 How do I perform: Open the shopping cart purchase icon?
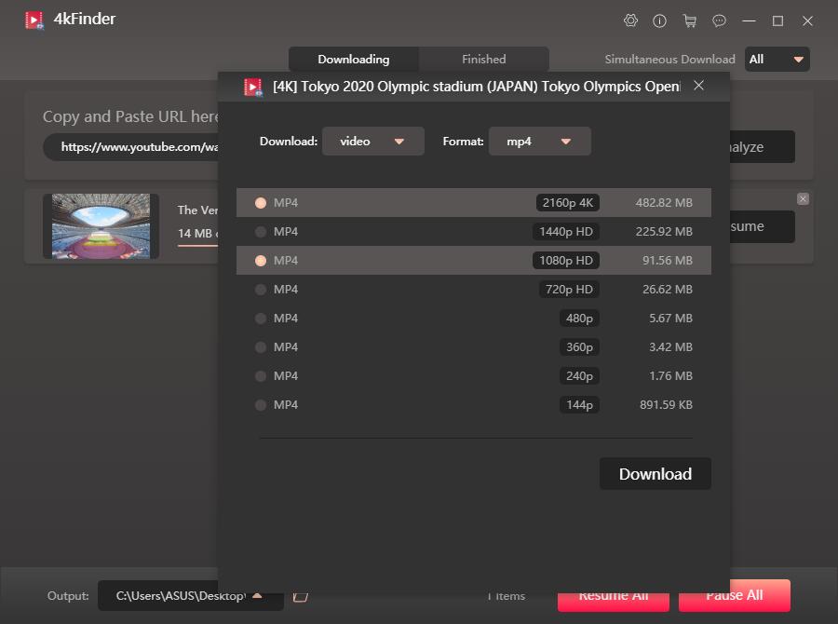point(689,20)
